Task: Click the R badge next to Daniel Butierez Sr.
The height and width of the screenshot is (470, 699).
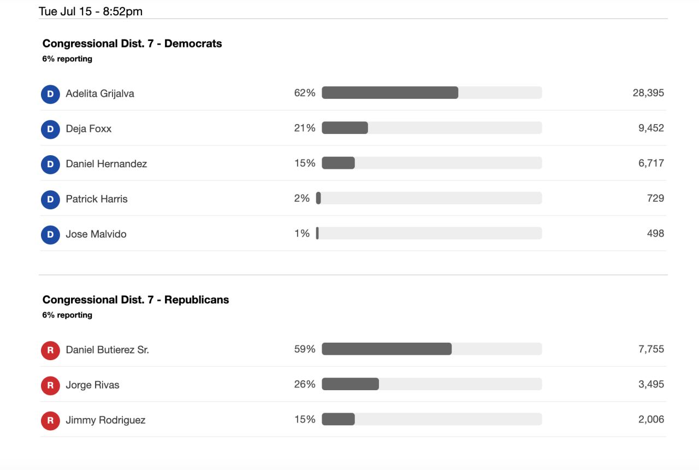Action: (50, 350)
